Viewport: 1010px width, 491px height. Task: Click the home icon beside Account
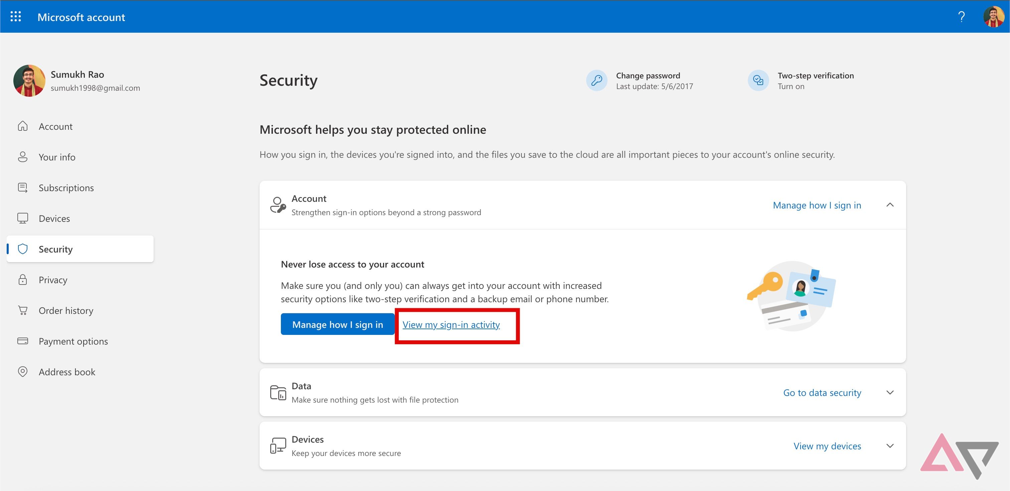(x=23, y=126)
